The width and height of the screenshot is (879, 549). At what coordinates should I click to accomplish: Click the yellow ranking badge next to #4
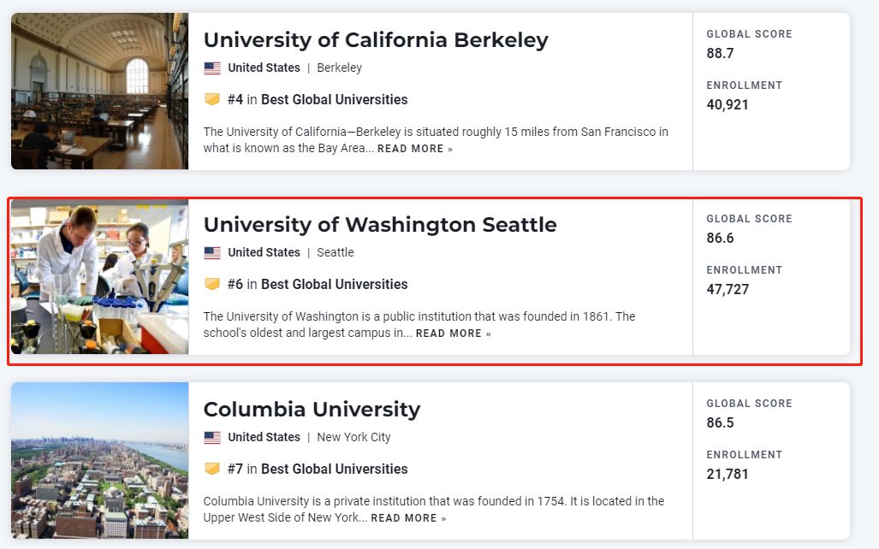tap(212, 99)
